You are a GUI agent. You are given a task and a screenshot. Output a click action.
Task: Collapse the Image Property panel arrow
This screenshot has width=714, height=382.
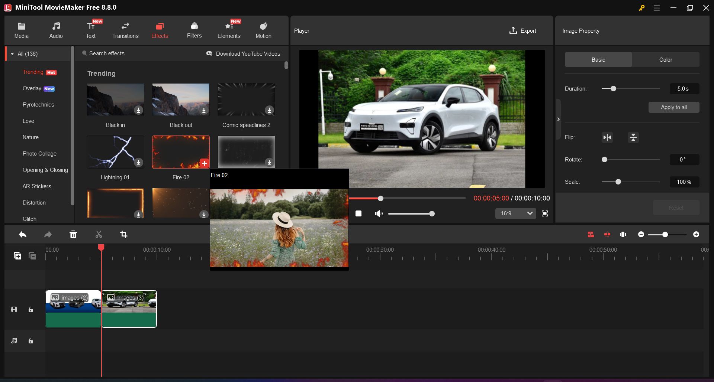coord(558,119)
